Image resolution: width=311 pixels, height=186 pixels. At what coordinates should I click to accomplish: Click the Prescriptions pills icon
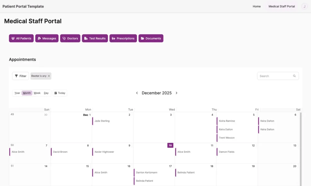(x=114, y=39)
